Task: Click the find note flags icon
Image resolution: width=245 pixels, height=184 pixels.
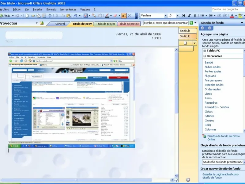Action: tap(94, 16)
